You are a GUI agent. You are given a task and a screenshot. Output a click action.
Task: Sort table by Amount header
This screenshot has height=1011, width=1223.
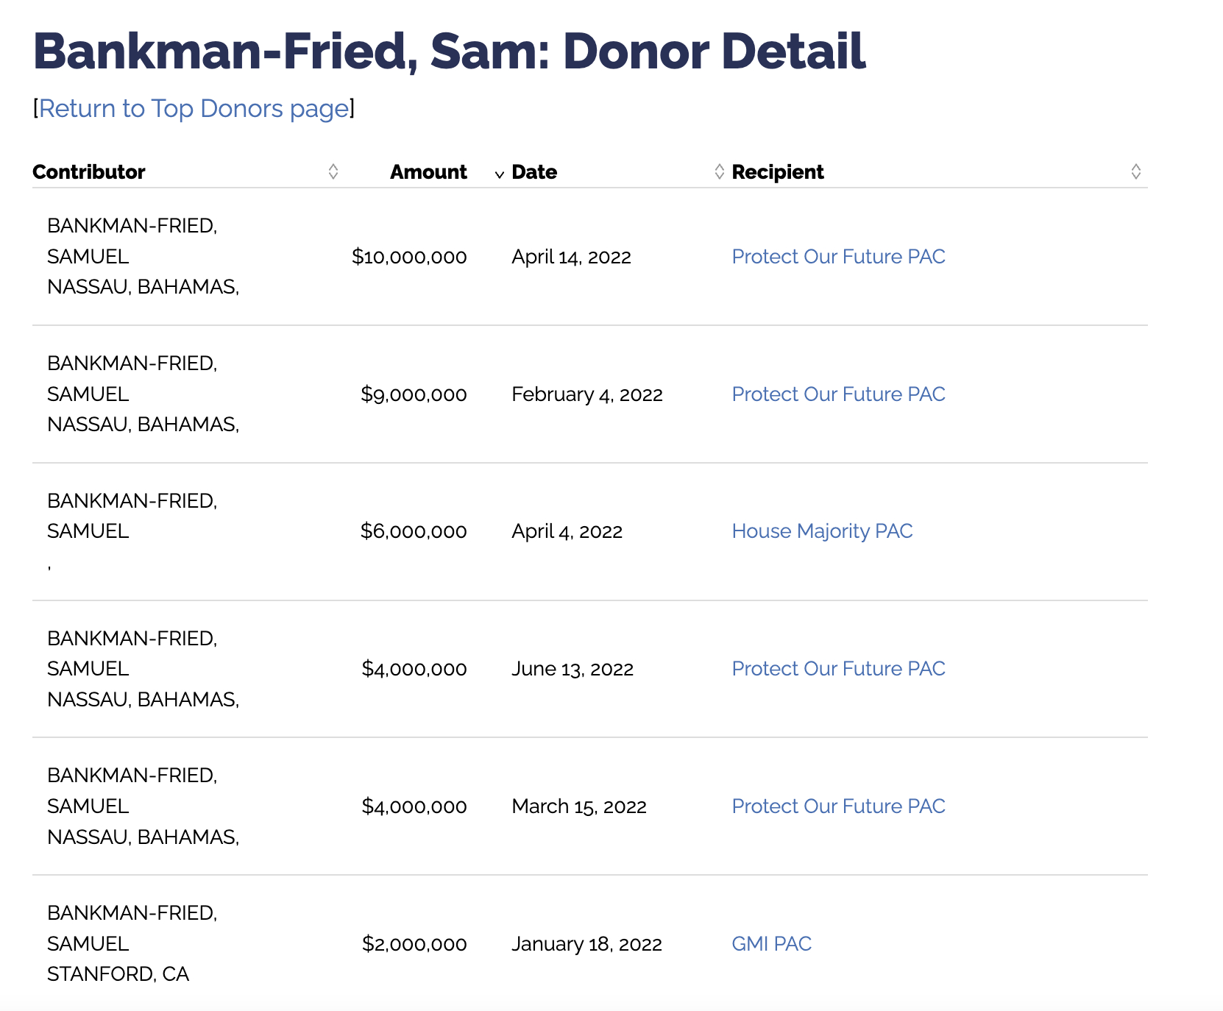tap(428, 171)
